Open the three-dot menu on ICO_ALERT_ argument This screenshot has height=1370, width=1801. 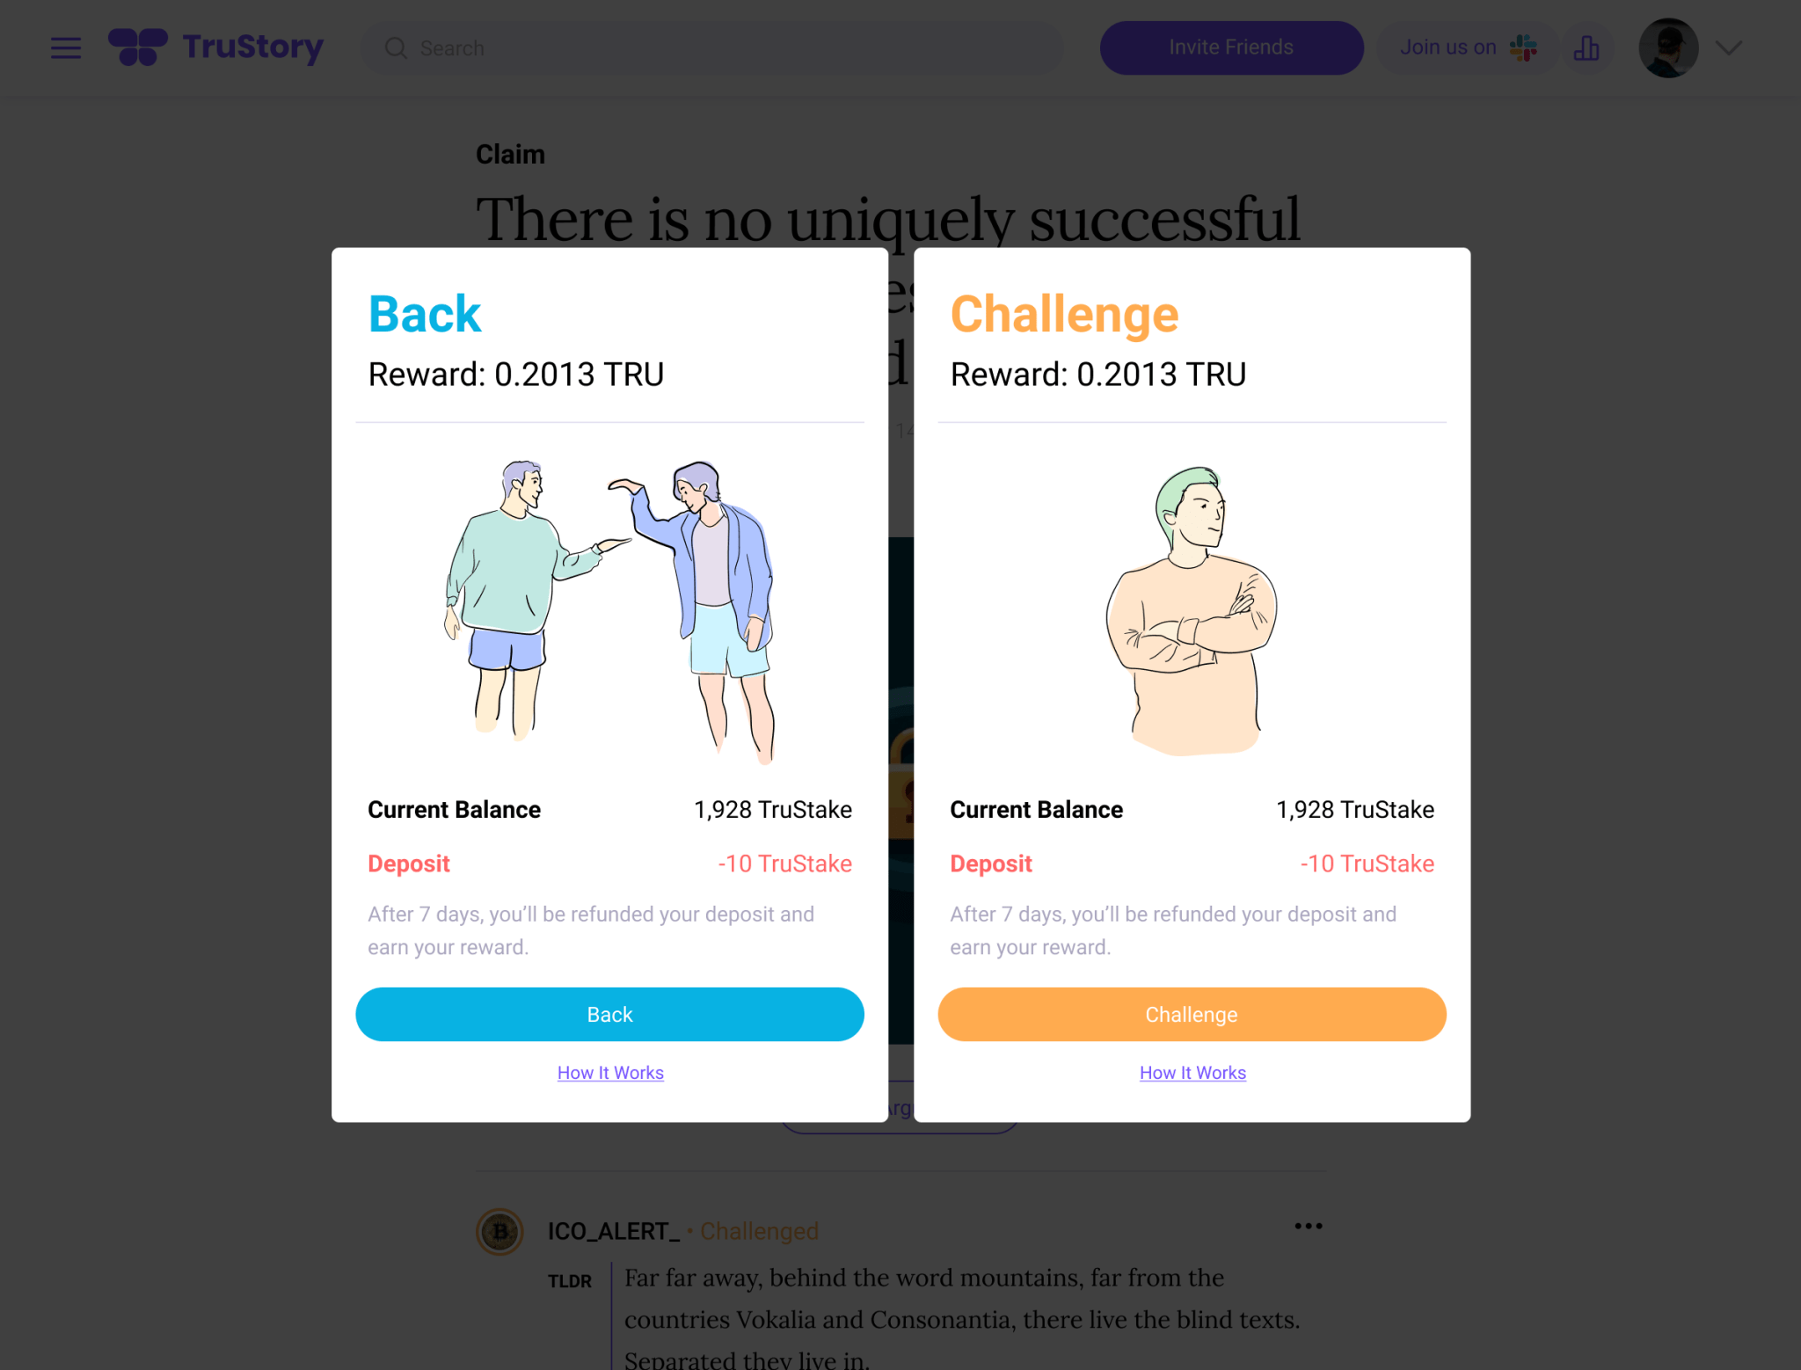(x=1309, y=1226)
